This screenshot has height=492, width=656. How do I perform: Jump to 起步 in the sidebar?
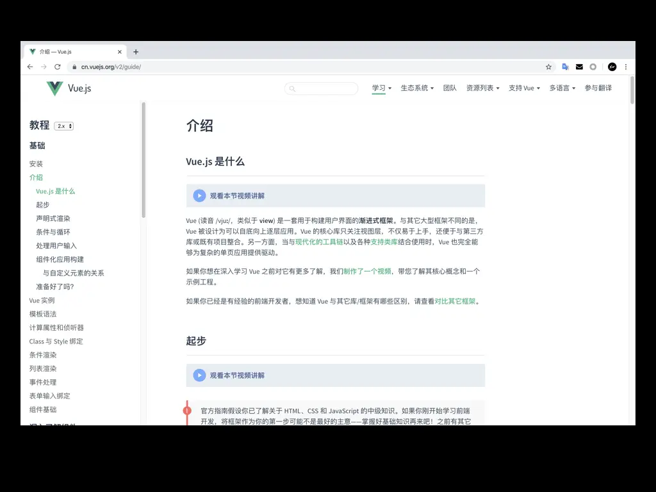(x=43, y=205)
